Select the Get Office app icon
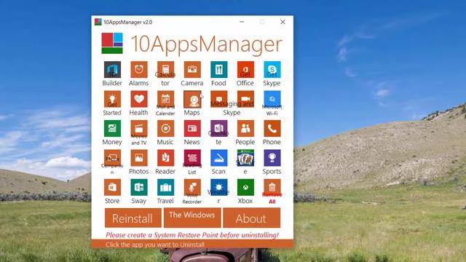The width and height of the screenshot is (466, 262). [x=245, y=70]
